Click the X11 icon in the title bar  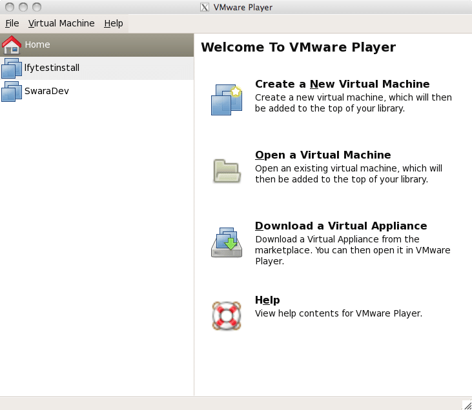click(x=205, y=7)
